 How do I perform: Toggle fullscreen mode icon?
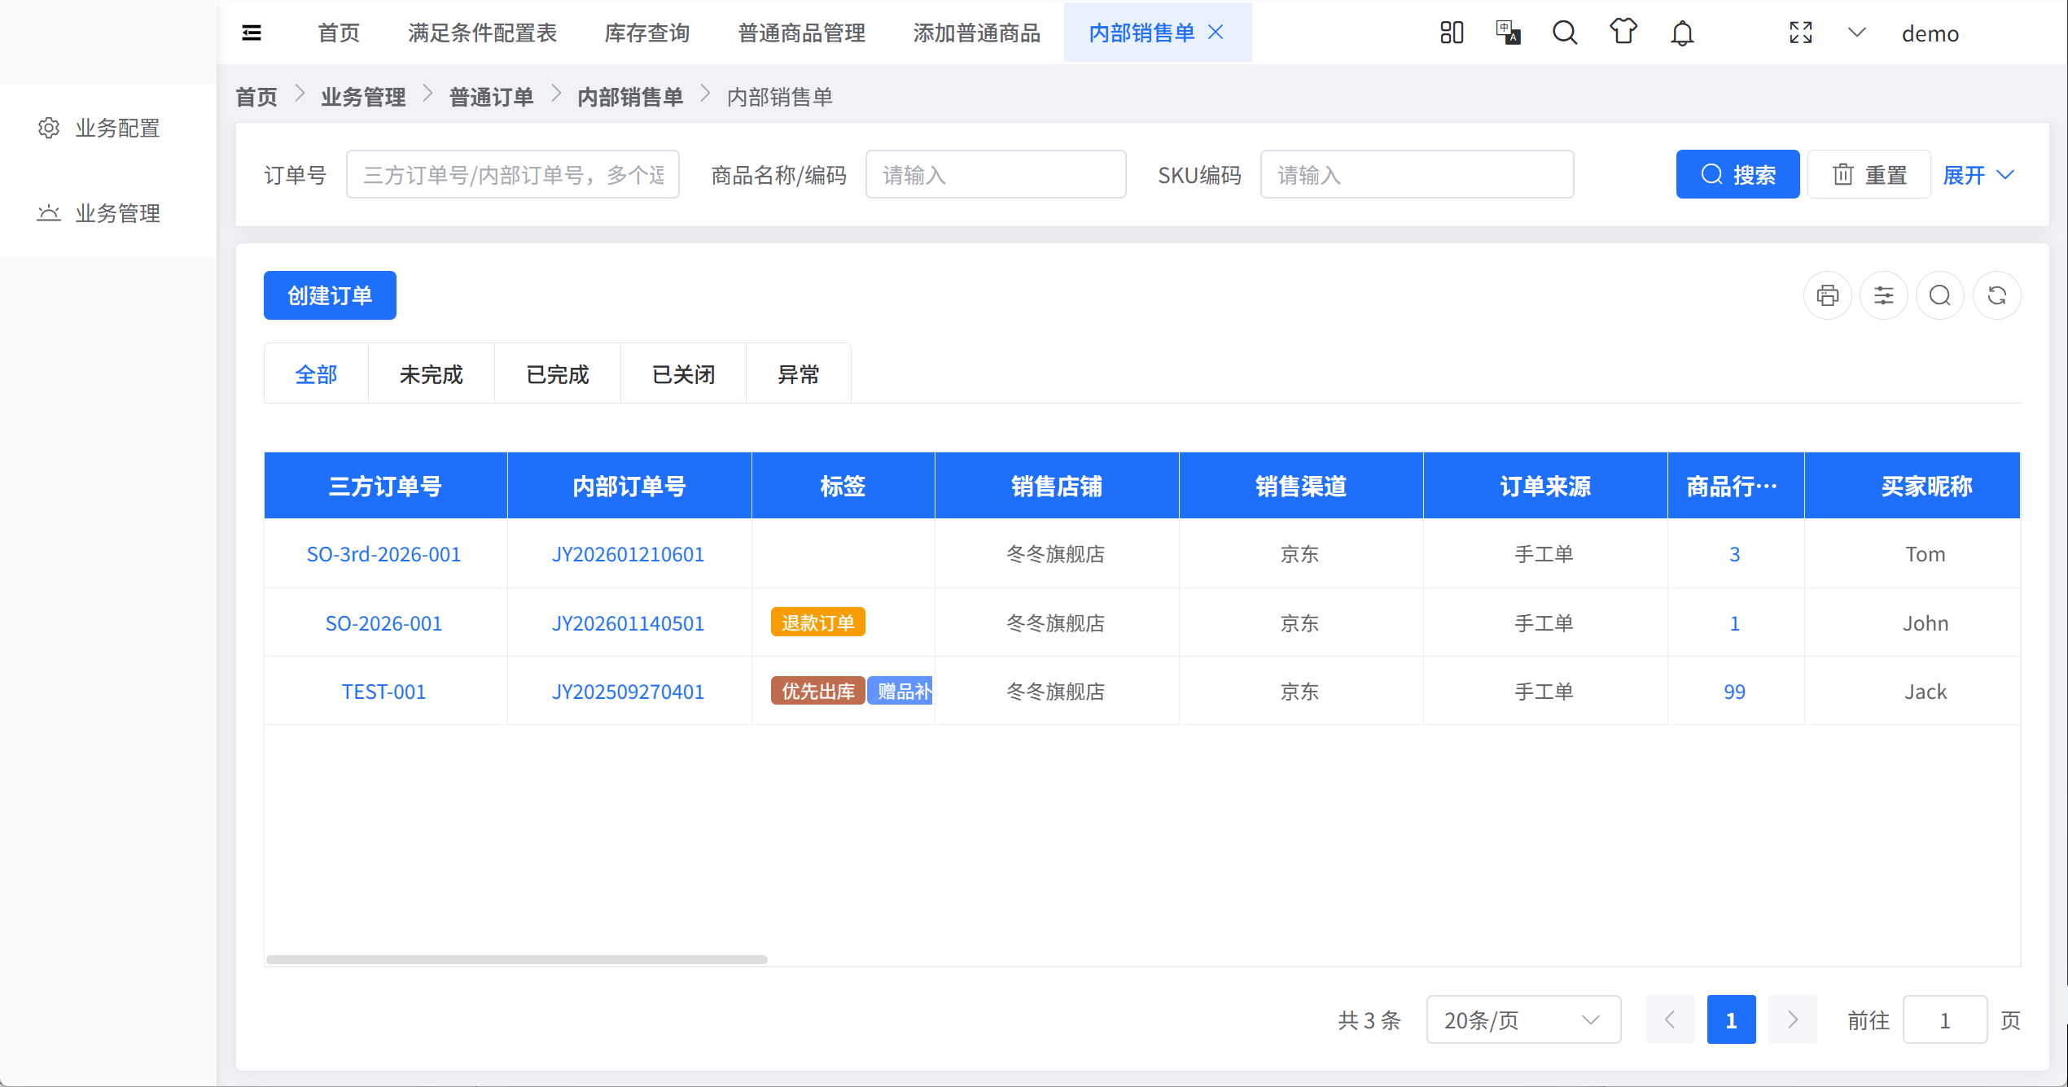[1800, 33]
